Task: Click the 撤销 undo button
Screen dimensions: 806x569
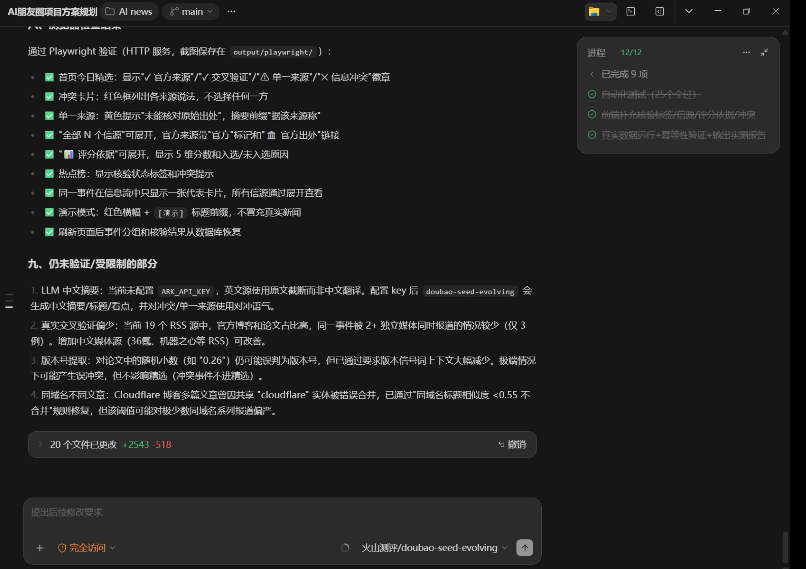Action: pyautogui.click(x=512, y=444)
